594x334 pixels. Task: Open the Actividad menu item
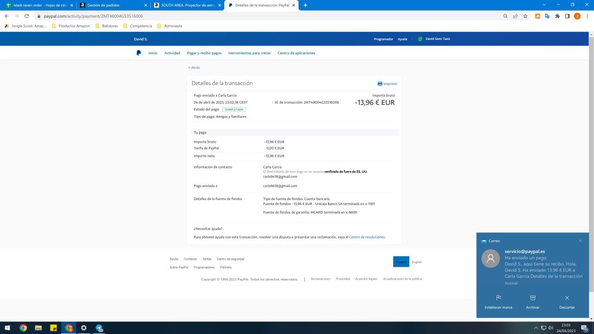point(172,53)
